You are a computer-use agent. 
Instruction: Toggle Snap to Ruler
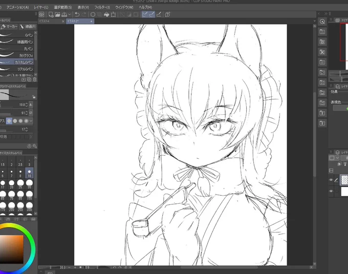click(145, 15)
